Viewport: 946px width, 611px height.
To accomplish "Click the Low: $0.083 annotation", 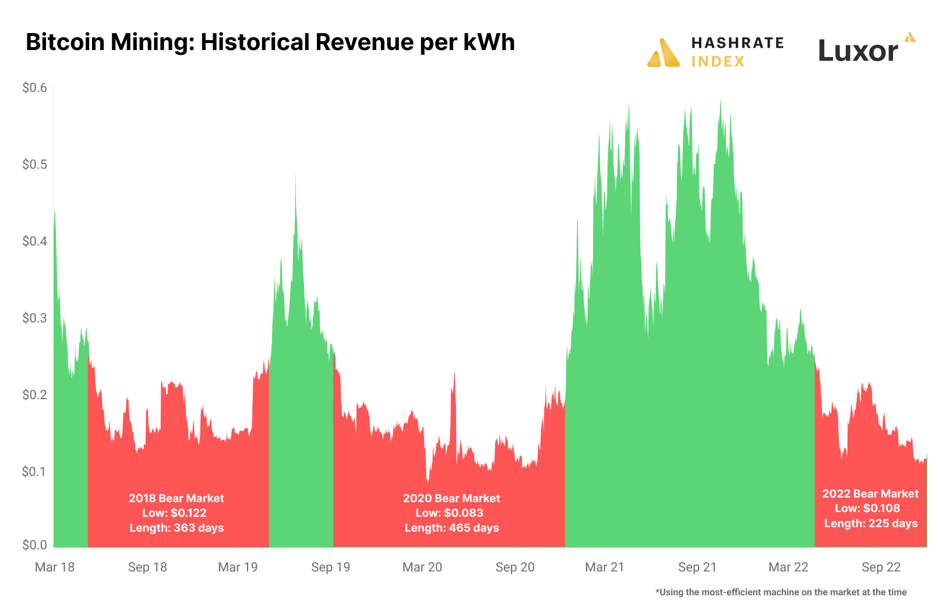I will (450, 513).
